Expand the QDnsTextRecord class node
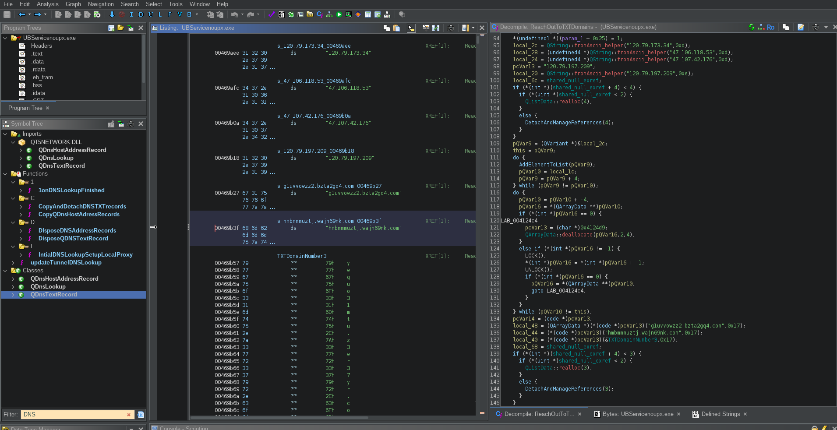Screen dimensions: 837x430 [x=13, y=295]
